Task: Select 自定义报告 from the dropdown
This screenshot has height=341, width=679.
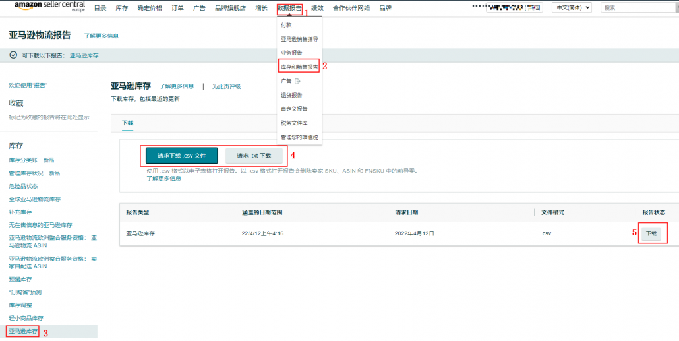Action: click(294, 109)
